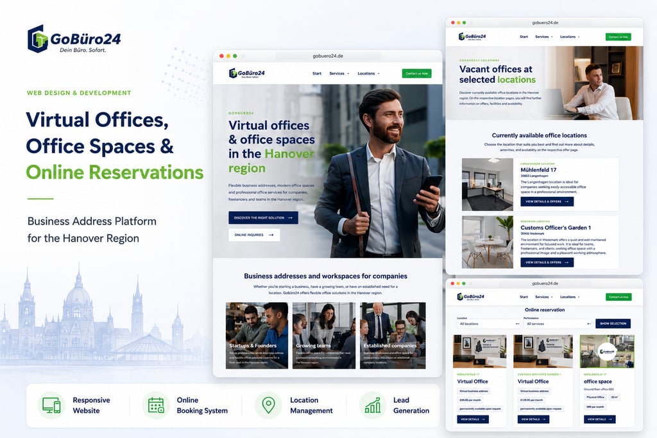This screenshot has height=438, width=657.
Task: Click GoBüro24 logo in Vacant offices window header
Action: [472, 37]
